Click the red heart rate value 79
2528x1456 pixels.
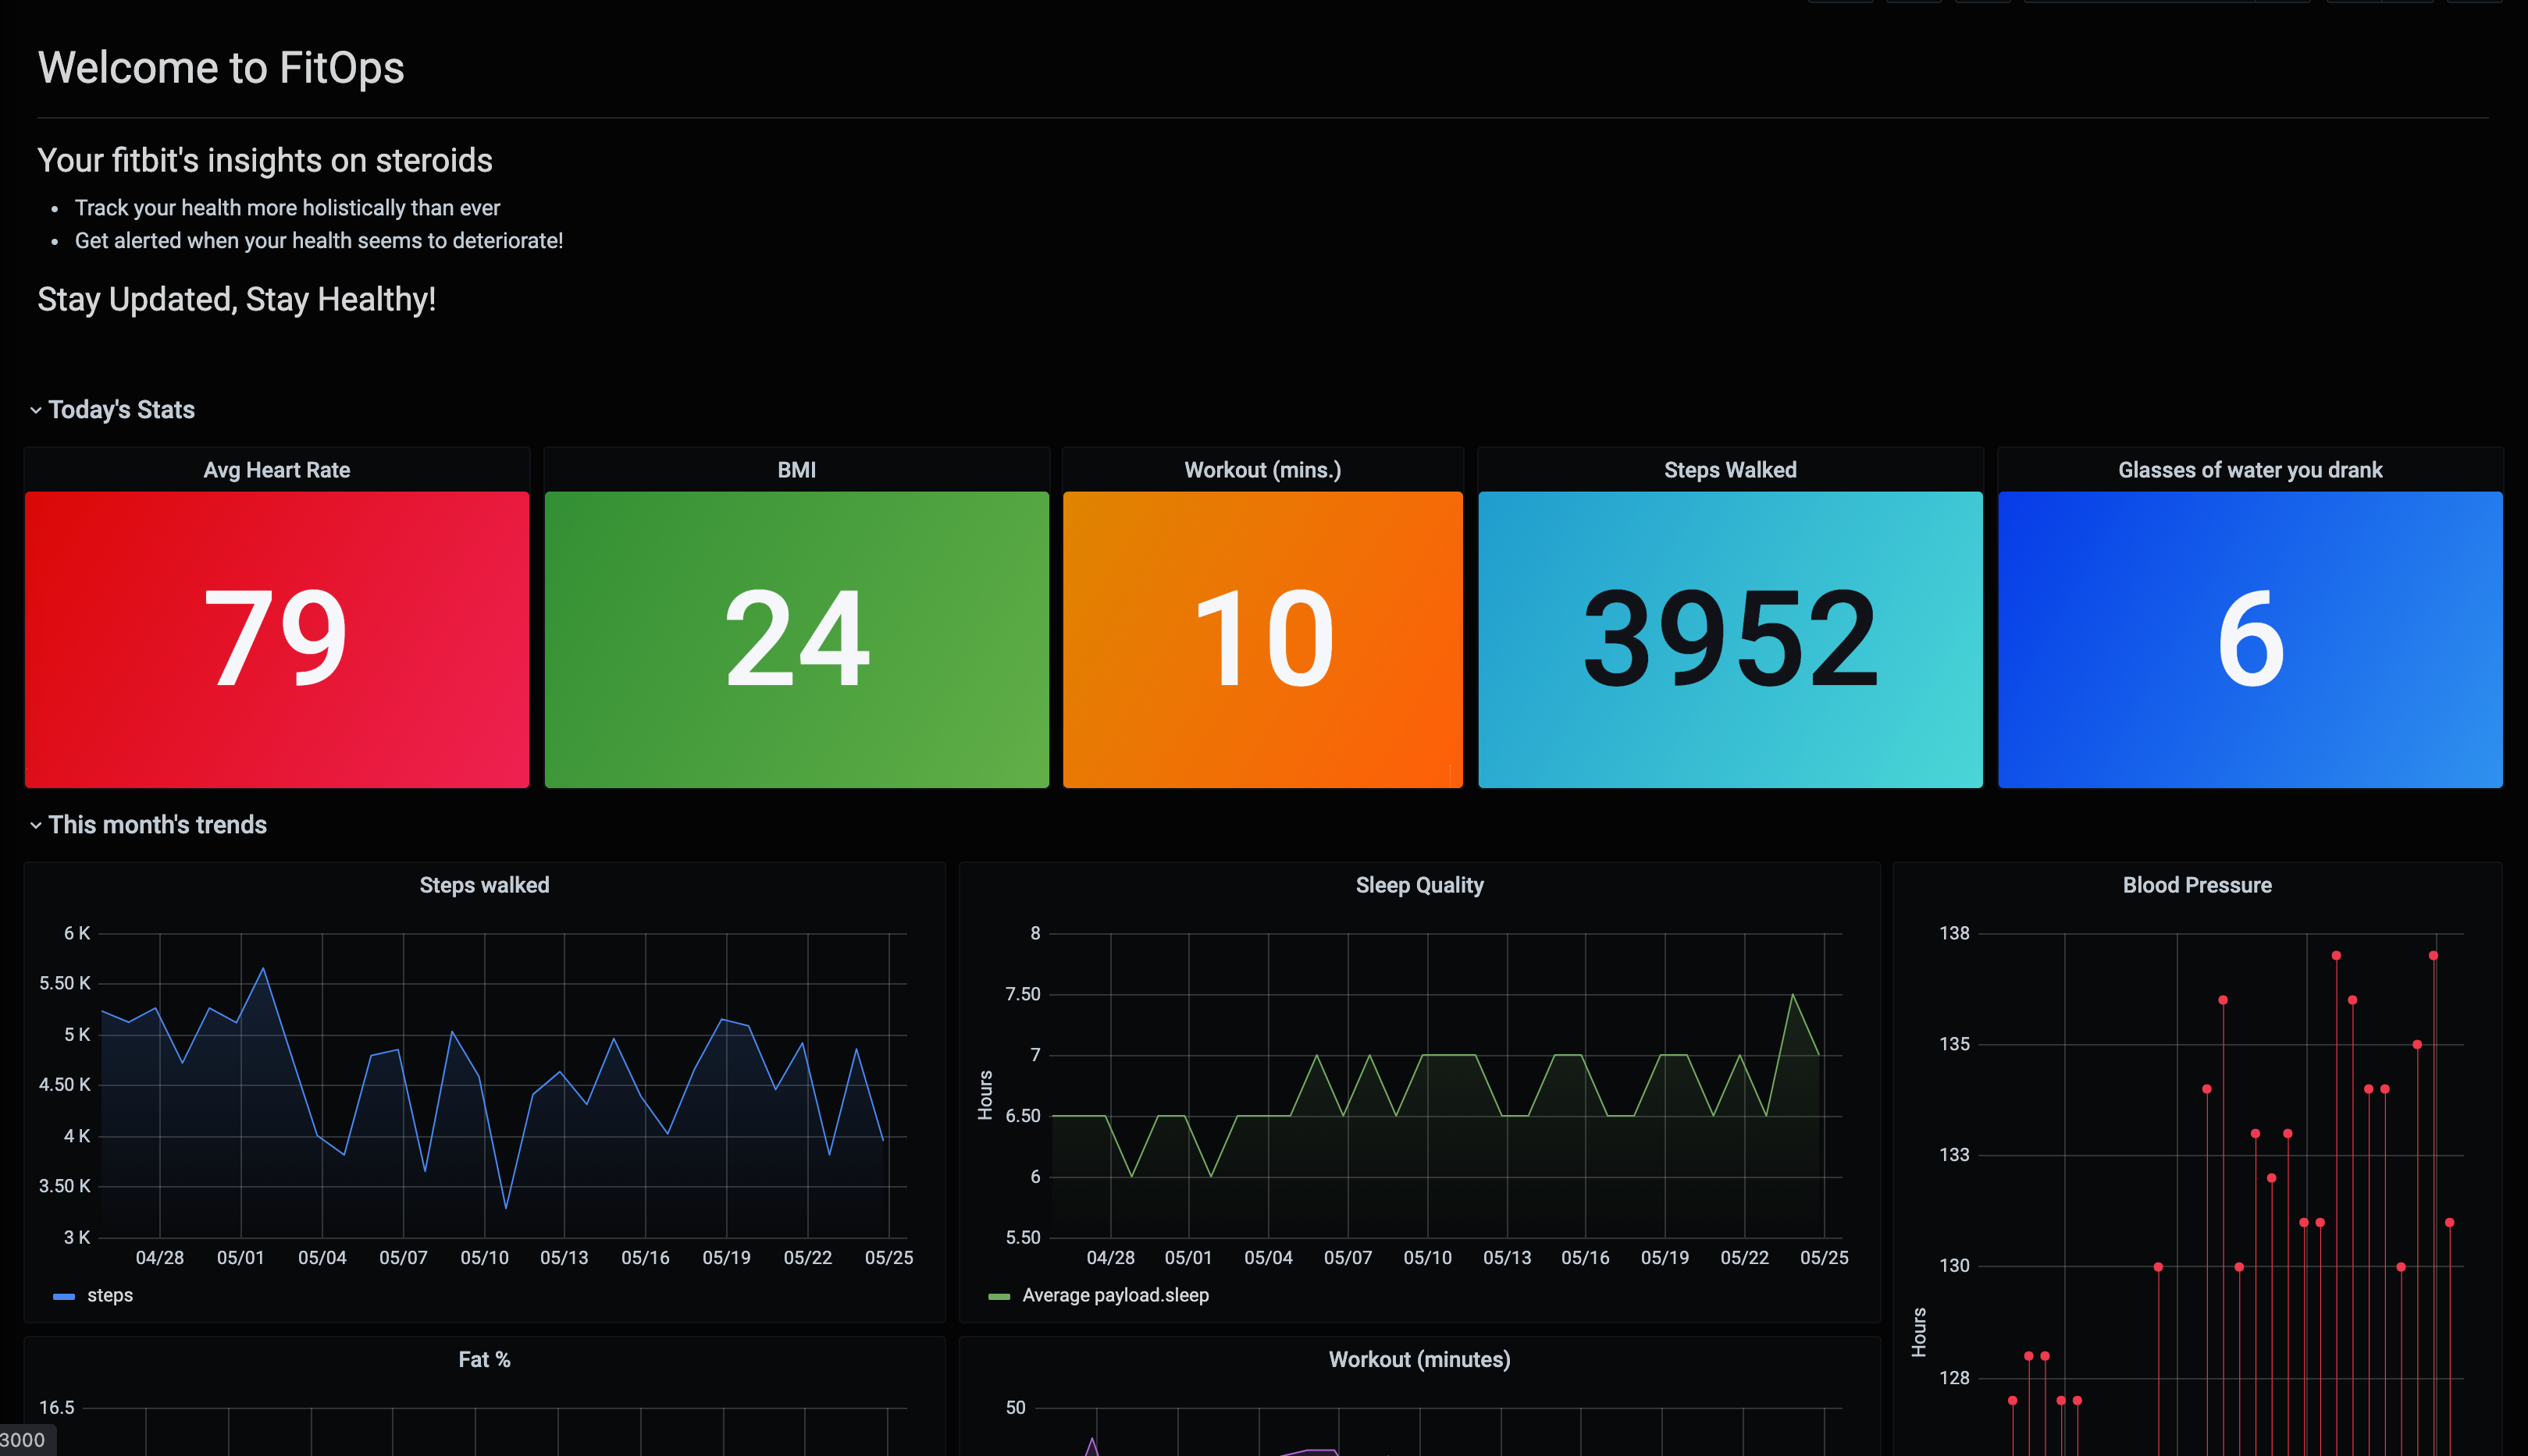[276, 638]
